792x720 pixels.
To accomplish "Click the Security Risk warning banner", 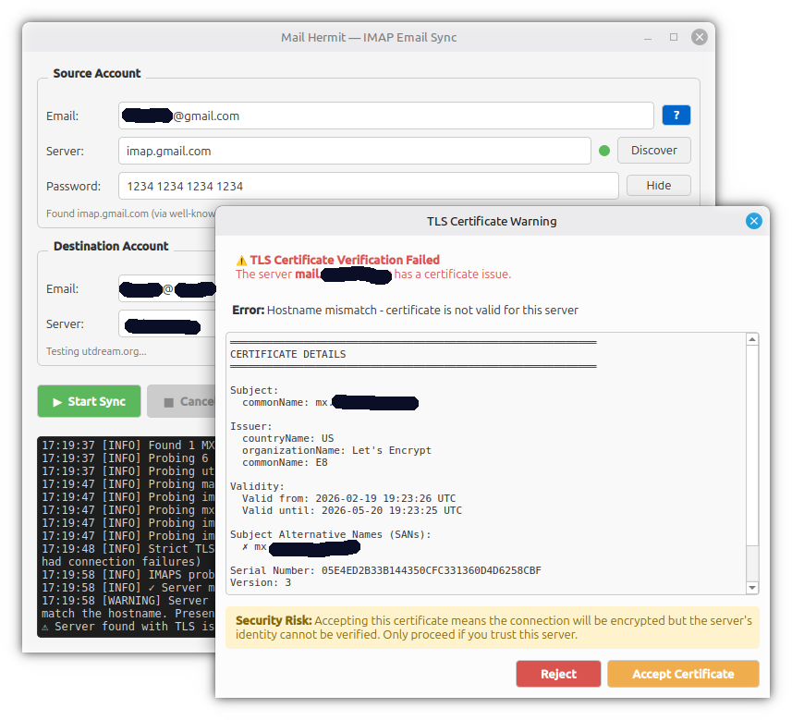I will [493, 628].
